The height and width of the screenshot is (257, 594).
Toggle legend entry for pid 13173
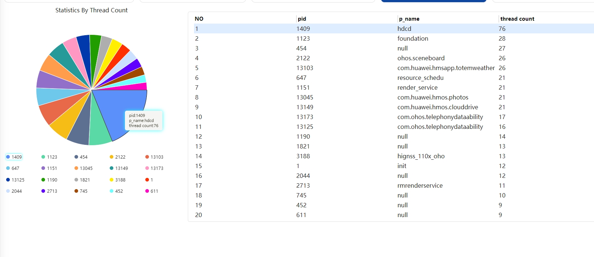[154, 168]
